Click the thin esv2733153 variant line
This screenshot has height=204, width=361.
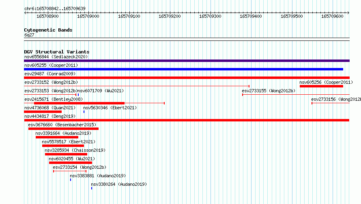coord(50,95)
